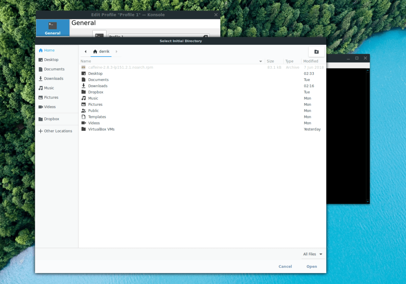Click the back arrow in path bar
This screenshot has height=284, width=406.
click(x=85, y=52)
